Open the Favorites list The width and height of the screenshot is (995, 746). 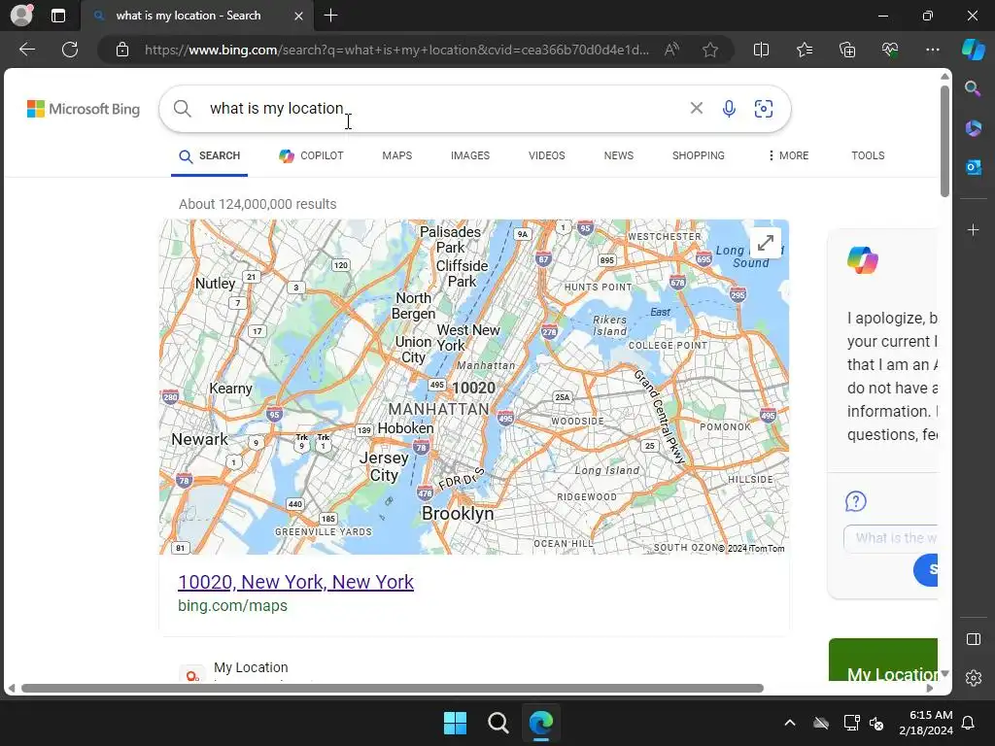click(804, 50)
